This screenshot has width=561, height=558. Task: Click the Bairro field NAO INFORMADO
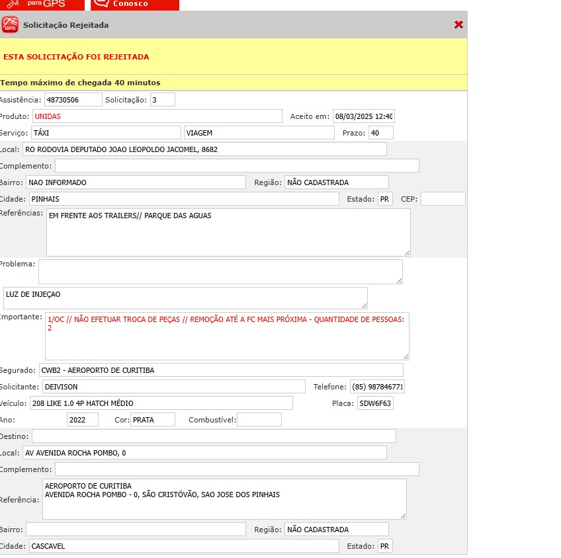click(136, 182)
